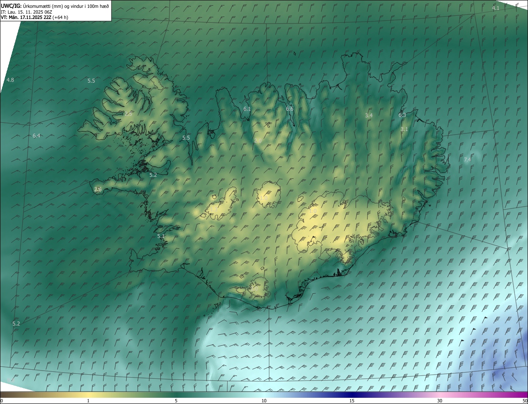Click the color scale tick label "50"
Viewport: 528px width, 404px height.
(525, 401)
